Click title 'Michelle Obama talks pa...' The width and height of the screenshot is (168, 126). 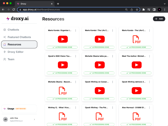pos(97,56)
